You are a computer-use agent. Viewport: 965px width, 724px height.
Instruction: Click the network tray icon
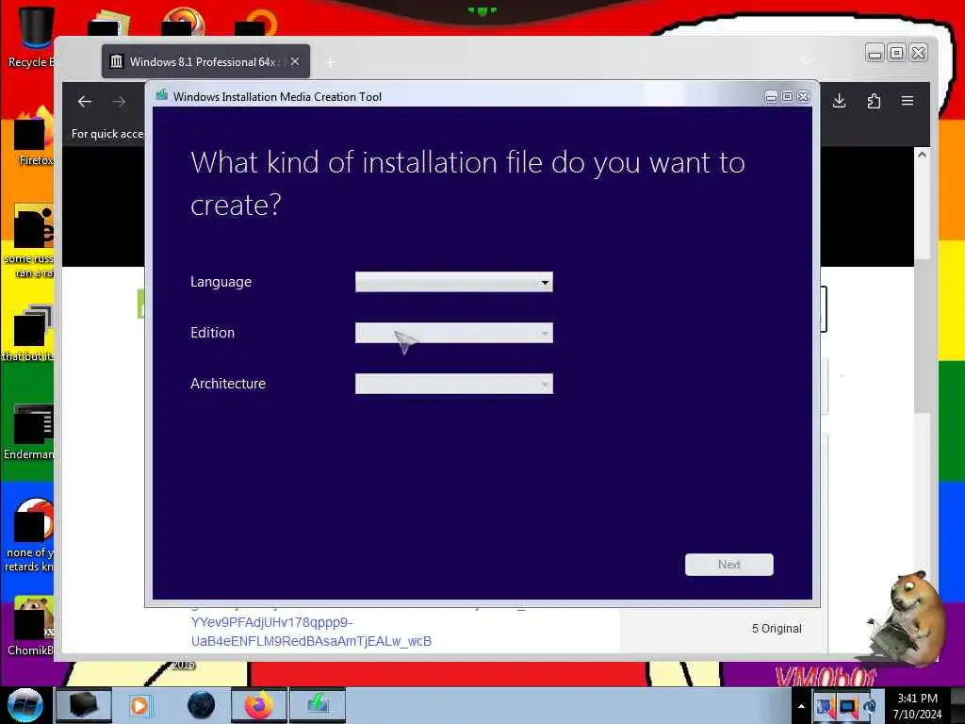(x=847, y=706)
